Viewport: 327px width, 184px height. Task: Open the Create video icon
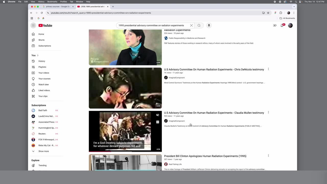(x=275, y=25)
